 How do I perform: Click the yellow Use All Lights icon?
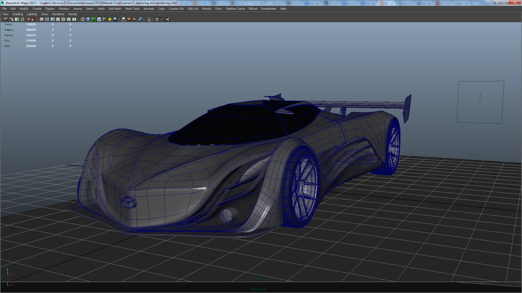[x=110, y=19]
